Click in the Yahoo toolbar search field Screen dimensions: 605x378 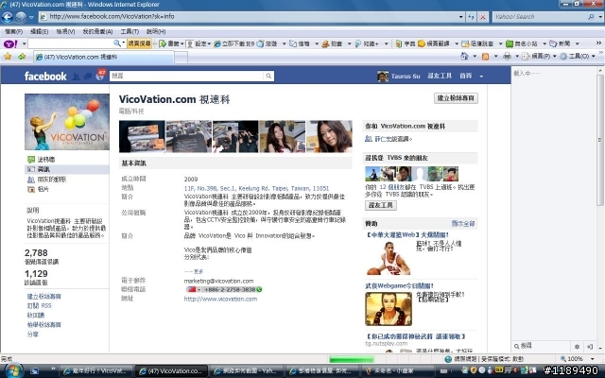(x=70, y=43)
